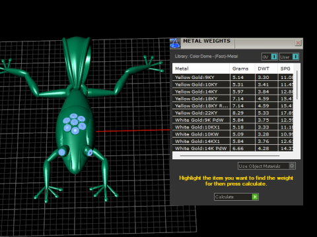Click the Use Object Materials button
This screenshot has height=237, width=317.
point(267,166)
